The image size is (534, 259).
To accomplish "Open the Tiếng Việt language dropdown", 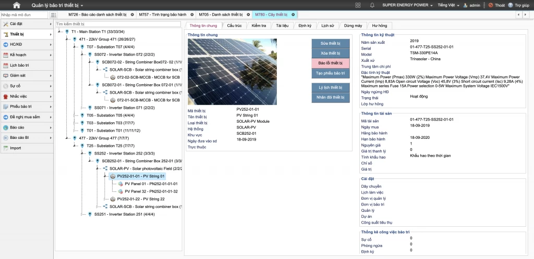I will (x=448, y=5).
